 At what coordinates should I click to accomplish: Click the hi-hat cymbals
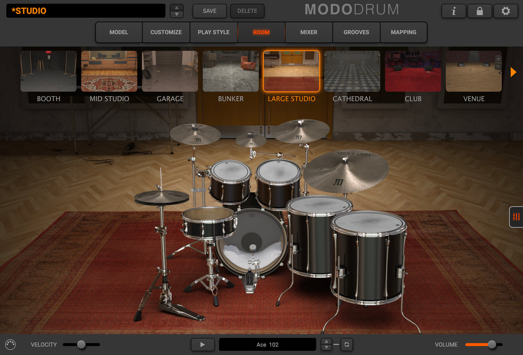click(x=162, y=197)
